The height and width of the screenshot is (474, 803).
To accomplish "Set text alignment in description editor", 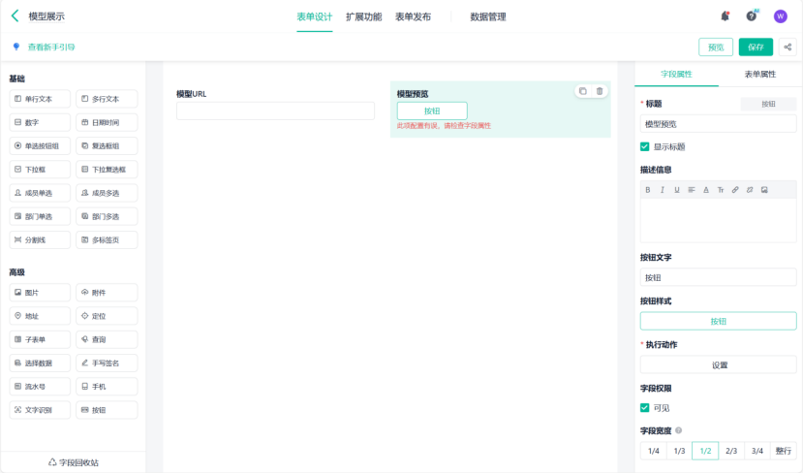I will [x=692, y=190].
